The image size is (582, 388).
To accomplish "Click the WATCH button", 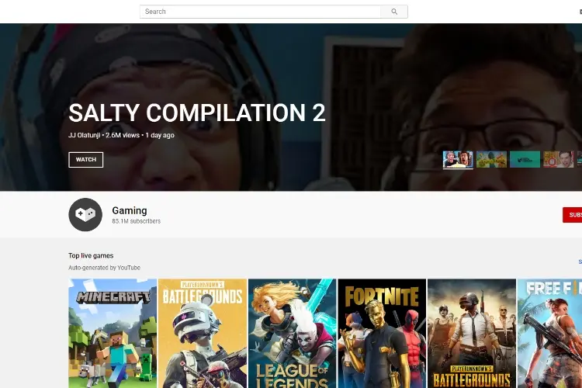I will point(85,160).
